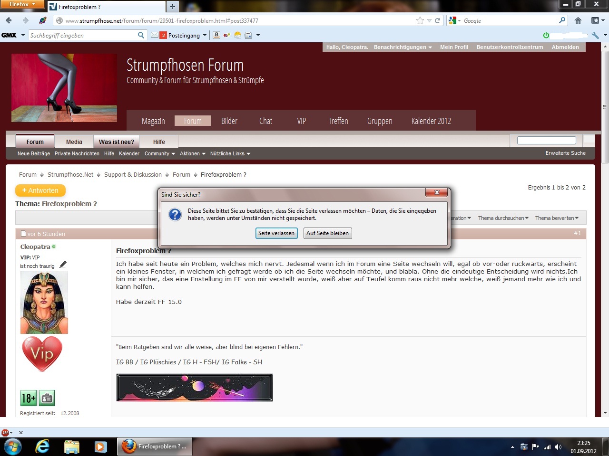Click the Firefox home icon

[578, 20]
